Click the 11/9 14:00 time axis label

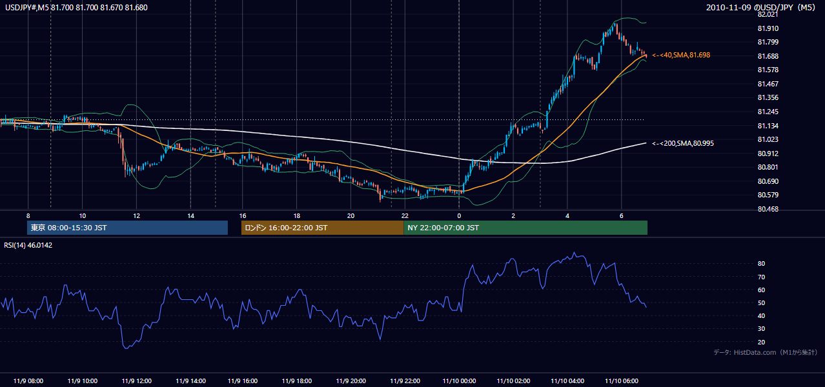click(x=190, y=381)
